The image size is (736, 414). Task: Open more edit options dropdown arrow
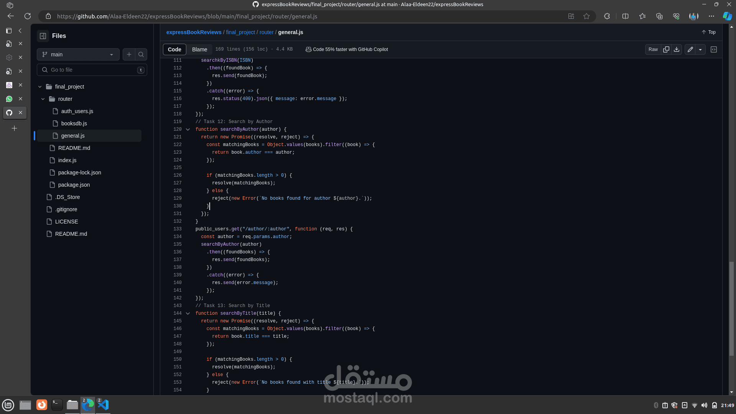pyautogui.click(x=700, y=49)
